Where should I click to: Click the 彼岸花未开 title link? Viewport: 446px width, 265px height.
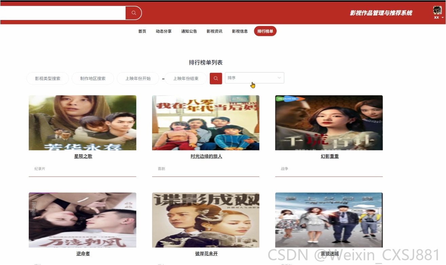(206, 254)
